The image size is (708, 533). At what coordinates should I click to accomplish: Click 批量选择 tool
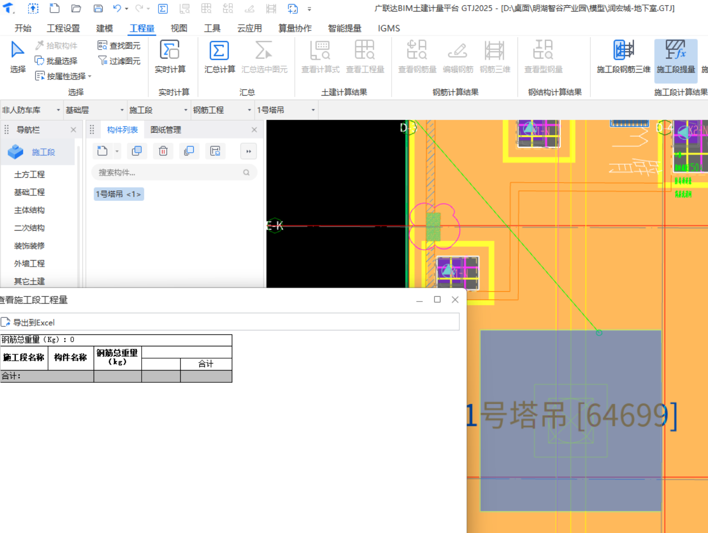pyautogui.click(x=56, y=61)
